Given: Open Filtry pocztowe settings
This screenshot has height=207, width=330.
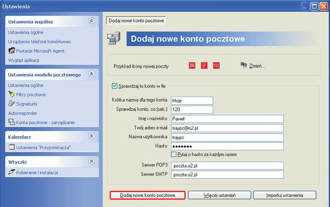Looking at the screenshot, I should 31,95.
